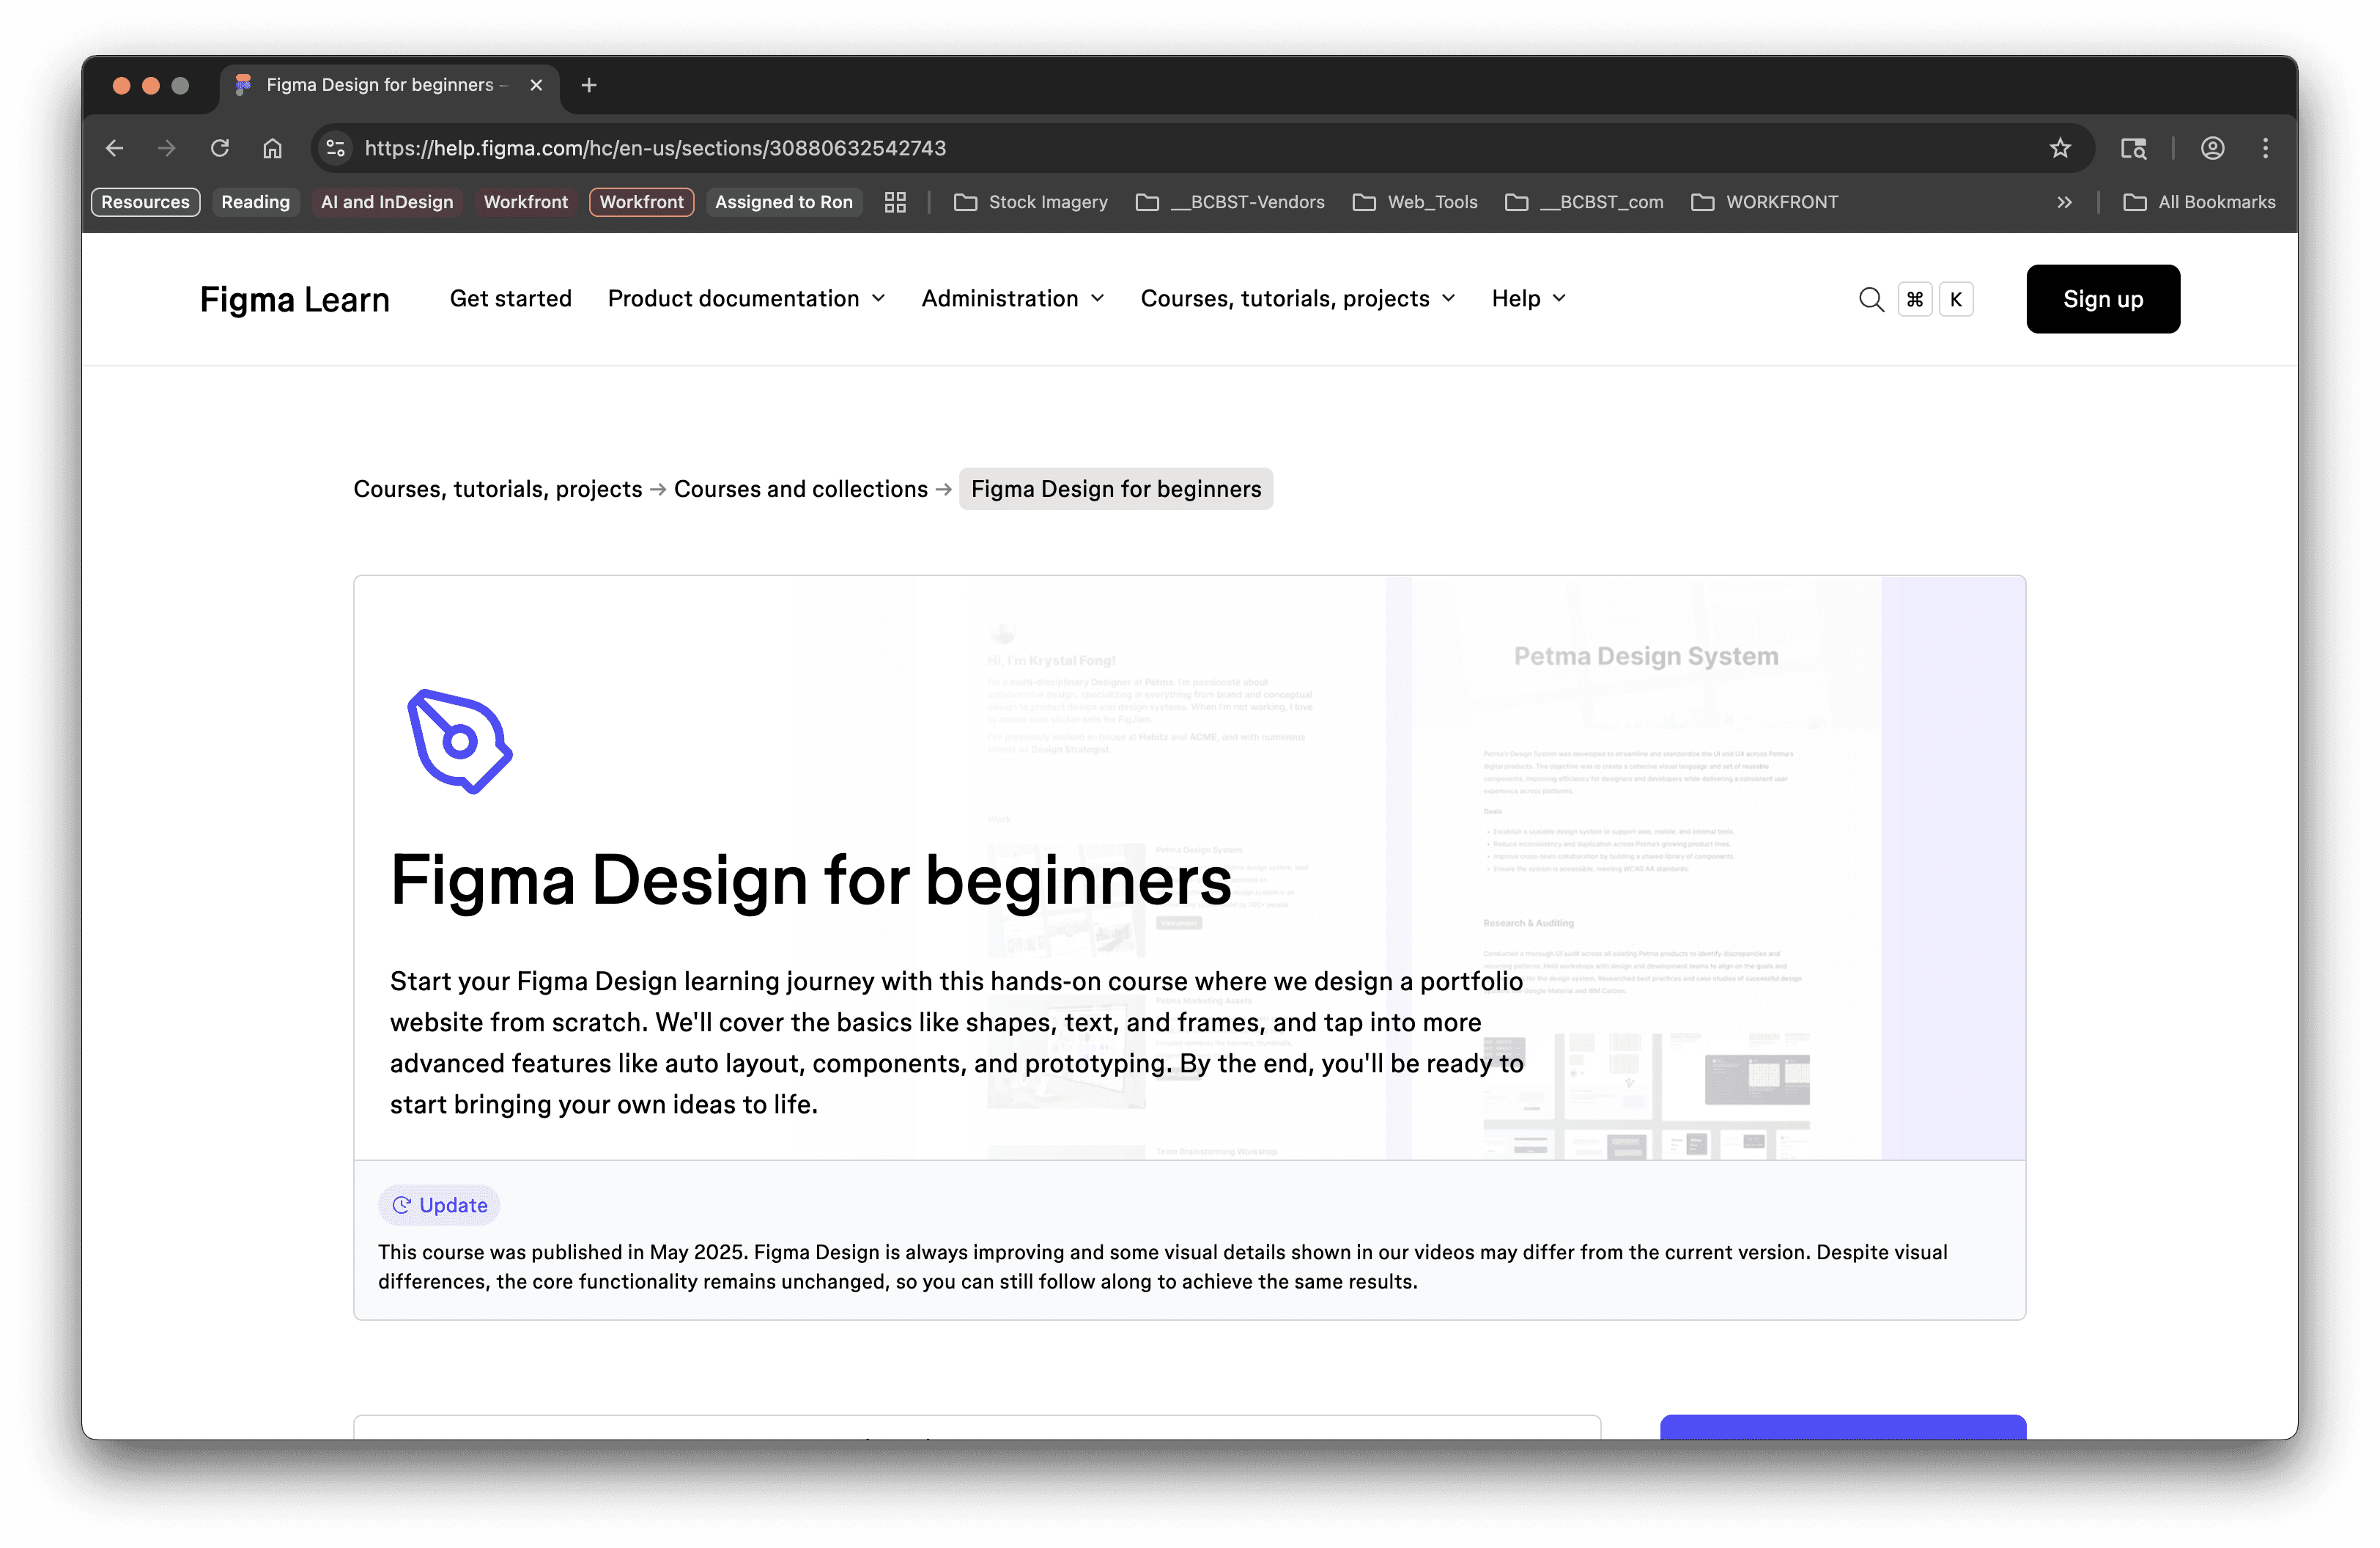This screenshot has width=2380, height=1548.
Task: Click the Sign up button
Action: (2102, 299)
